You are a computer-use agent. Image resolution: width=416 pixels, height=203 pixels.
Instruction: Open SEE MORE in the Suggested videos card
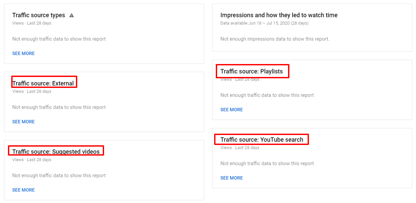pyautogui.click(x=24, y=190)
